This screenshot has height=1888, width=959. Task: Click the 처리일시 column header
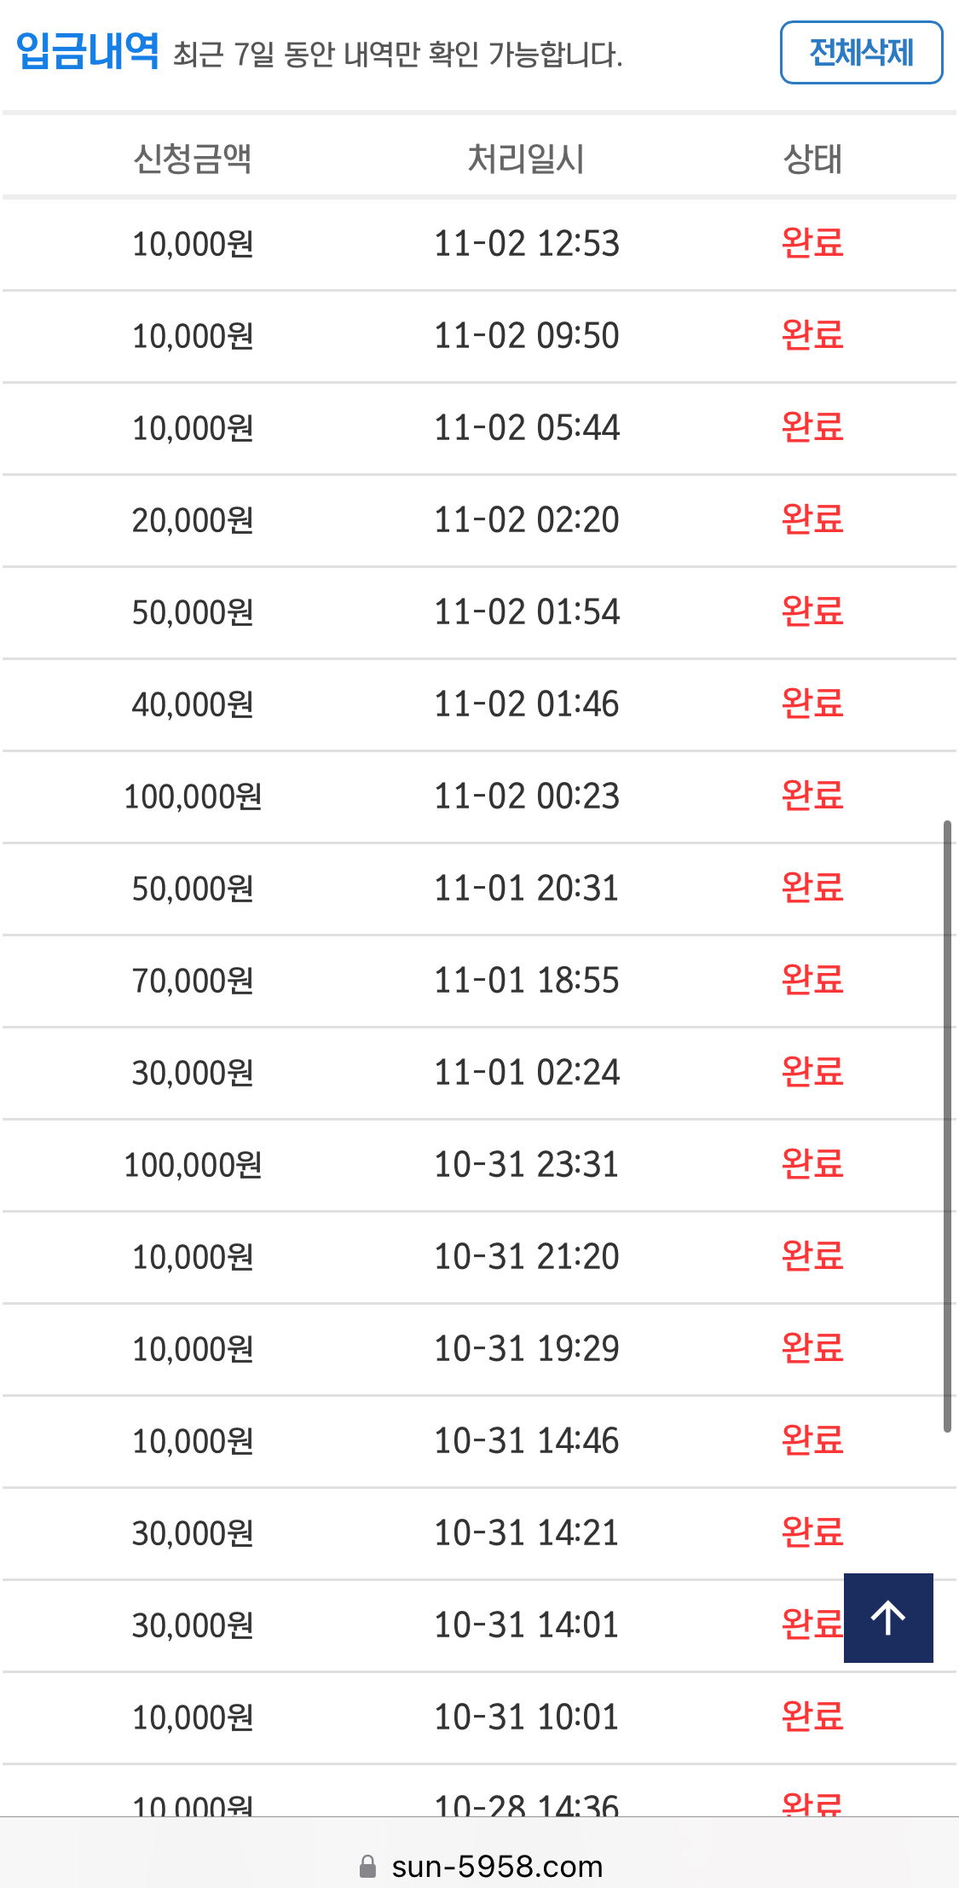click(x=526, y=159)
